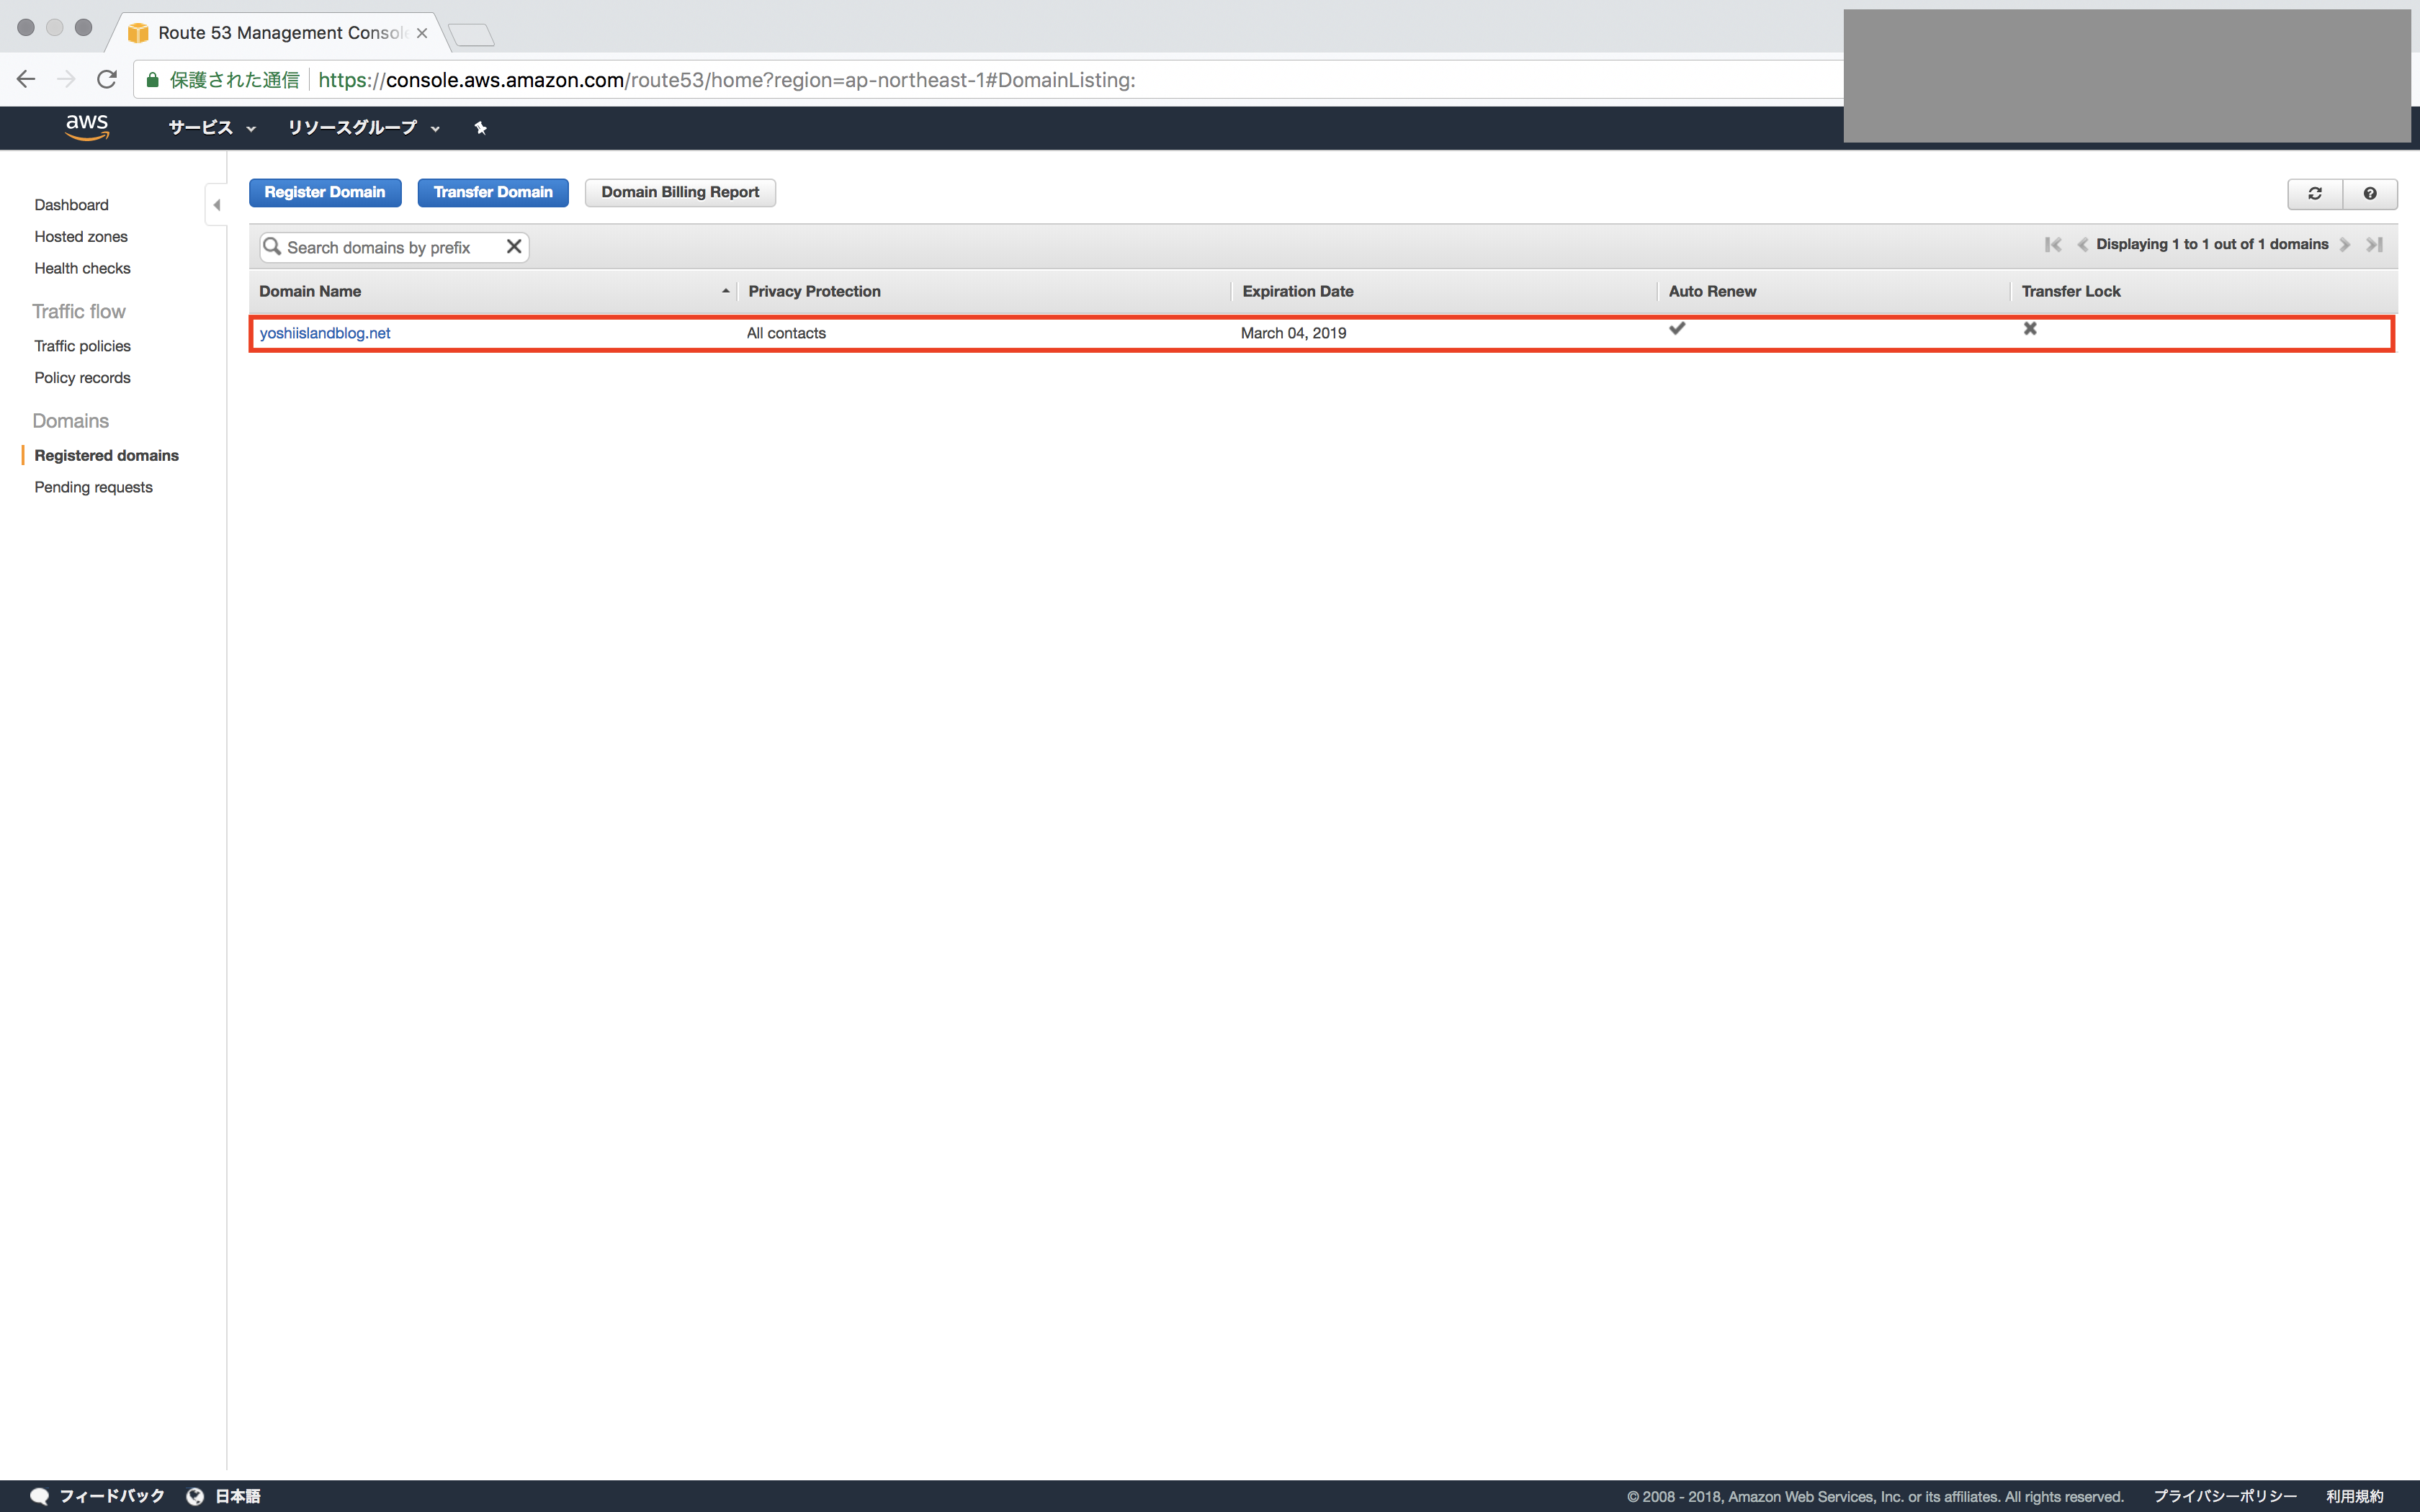Open Pending requests in sidebar
Screen dimensions: 2420x1512
click(x=93, y=487)
